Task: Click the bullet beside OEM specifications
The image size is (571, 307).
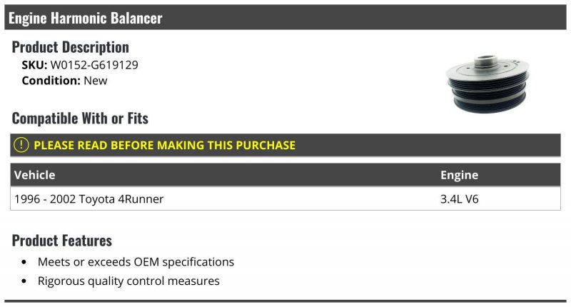Action: 25,263
